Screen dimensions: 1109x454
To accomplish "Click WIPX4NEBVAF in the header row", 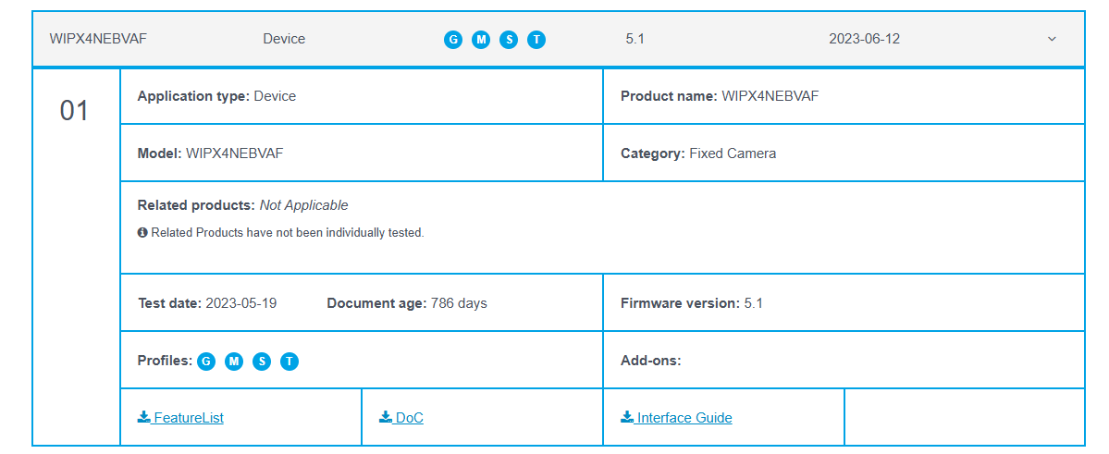I will pos(98,39).
